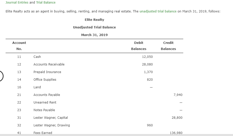Click the partial circle icon at left edge
233x136 pixels.
point(2,76)
